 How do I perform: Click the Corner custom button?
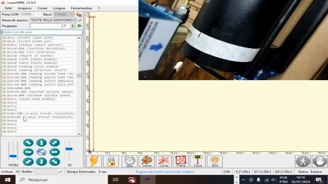(x=163, y=161)
